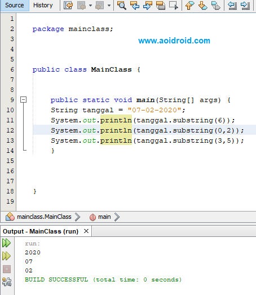The height and width of the screenshot is (295, 256).
Task: Toggle Bookmark toolbar icon
Action: click(x=216, y=5)
